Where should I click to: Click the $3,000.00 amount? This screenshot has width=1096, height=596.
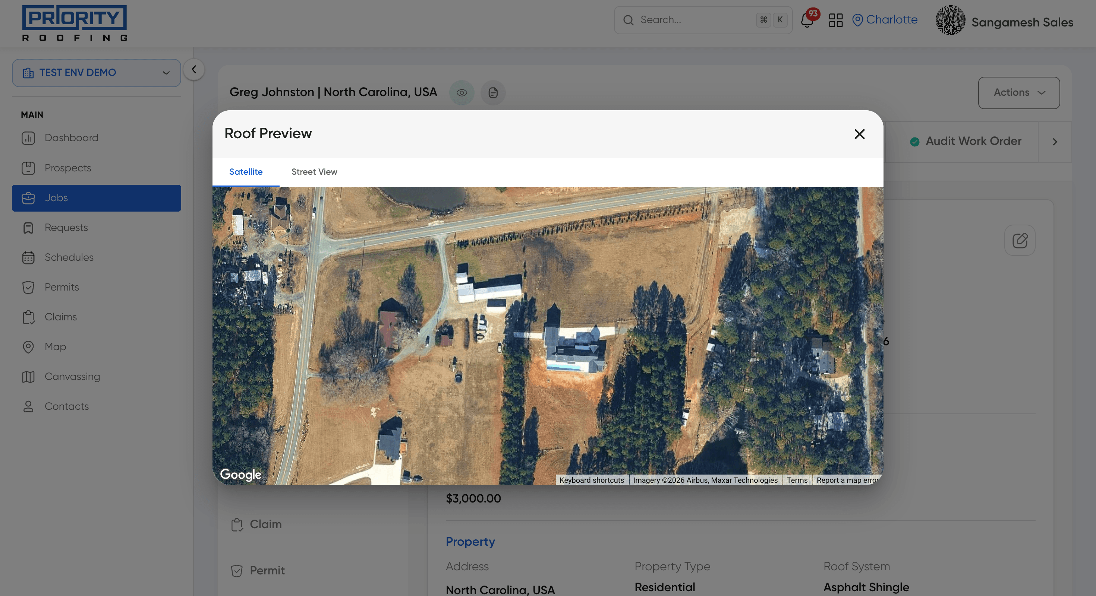(x=473, y=498)
